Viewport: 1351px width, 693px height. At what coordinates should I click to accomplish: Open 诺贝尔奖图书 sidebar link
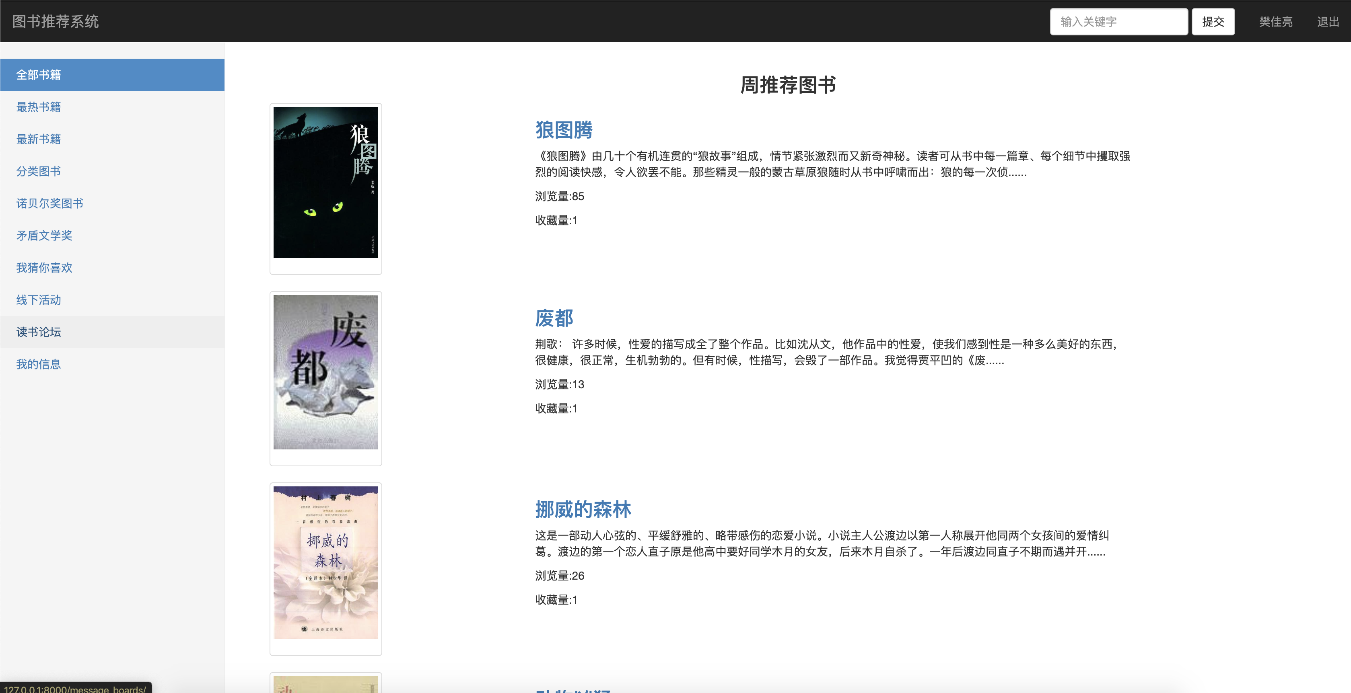click(x=49, y=203)
